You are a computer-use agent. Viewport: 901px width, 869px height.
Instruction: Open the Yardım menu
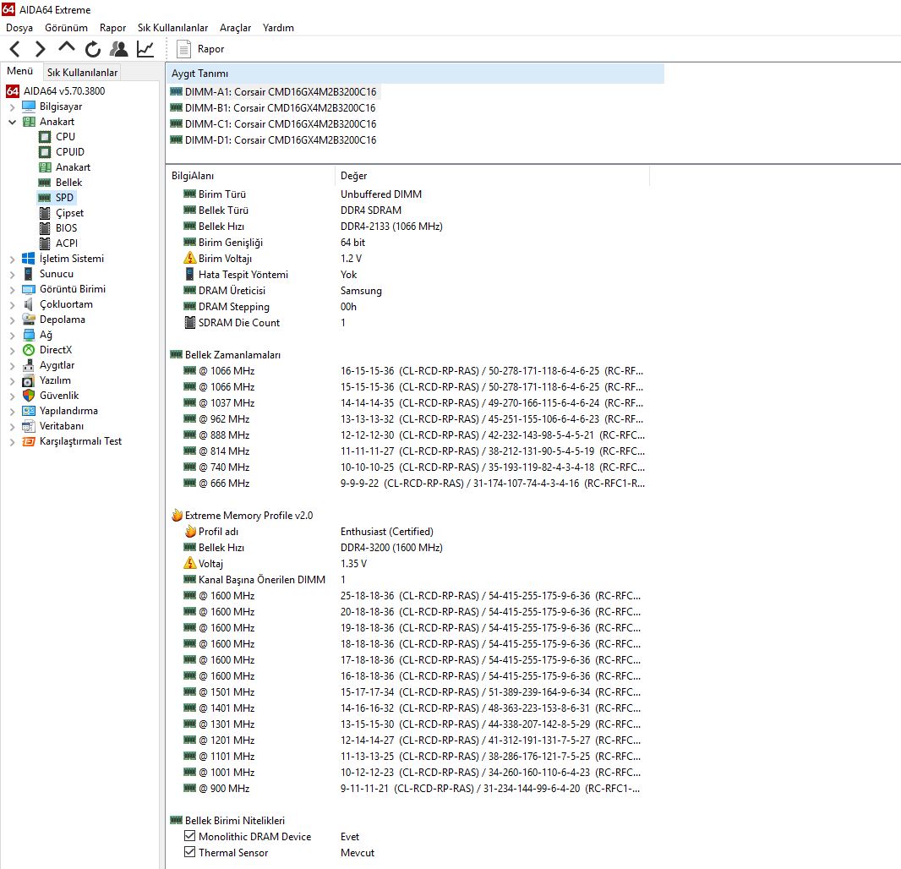[278, 28]
